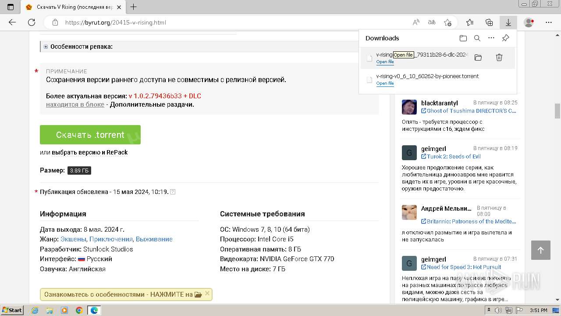View site information lock icon

pyautogui.click(x=55, y=22)
